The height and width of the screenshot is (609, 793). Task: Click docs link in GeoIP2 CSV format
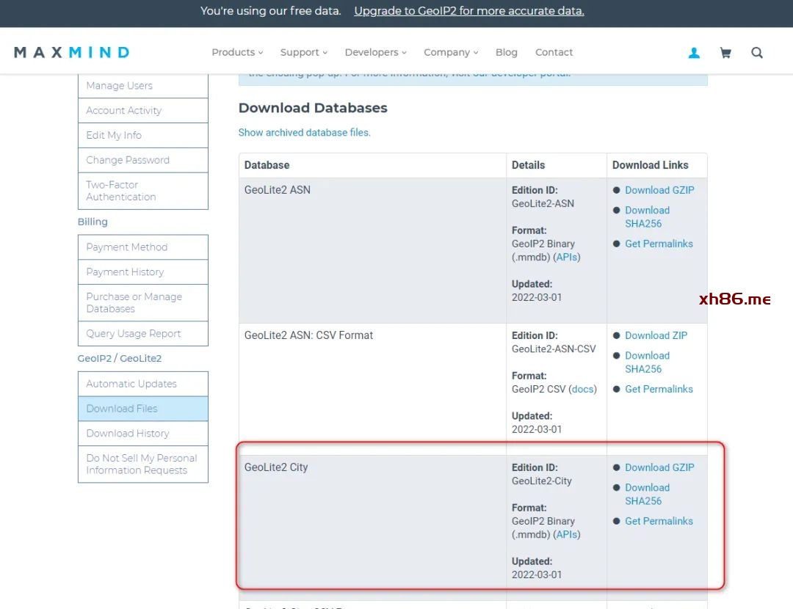click(582, 389)
